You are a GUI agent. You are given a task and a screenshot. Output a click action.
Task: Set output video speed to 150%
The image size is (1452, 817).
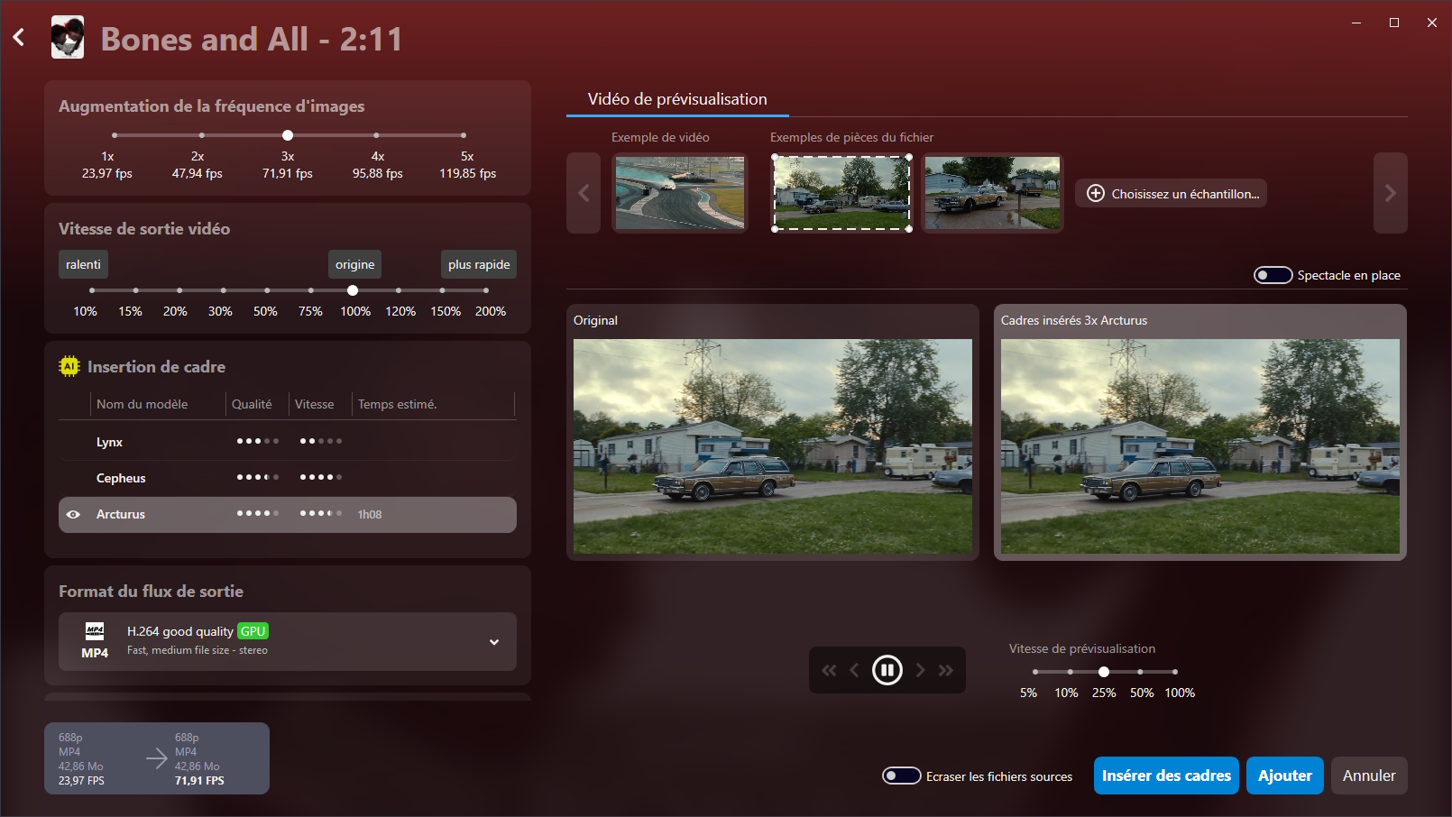click(442, 290)
